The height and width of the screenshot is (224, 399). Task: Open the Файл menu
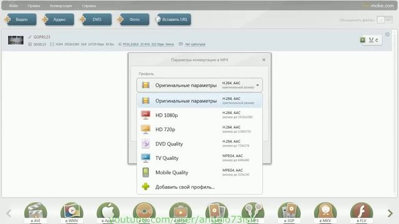(x=13, y=6)
